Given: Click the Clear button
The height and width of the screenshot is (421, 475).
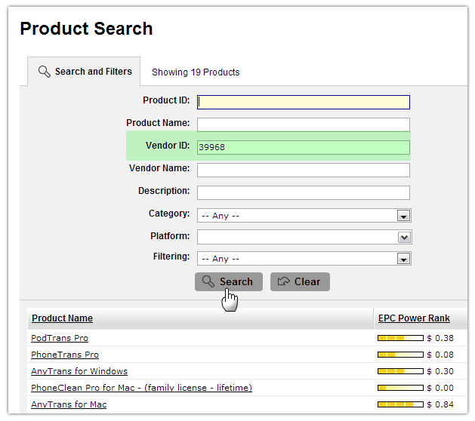Looking at the screenshot, I should (x=300, y=281).
